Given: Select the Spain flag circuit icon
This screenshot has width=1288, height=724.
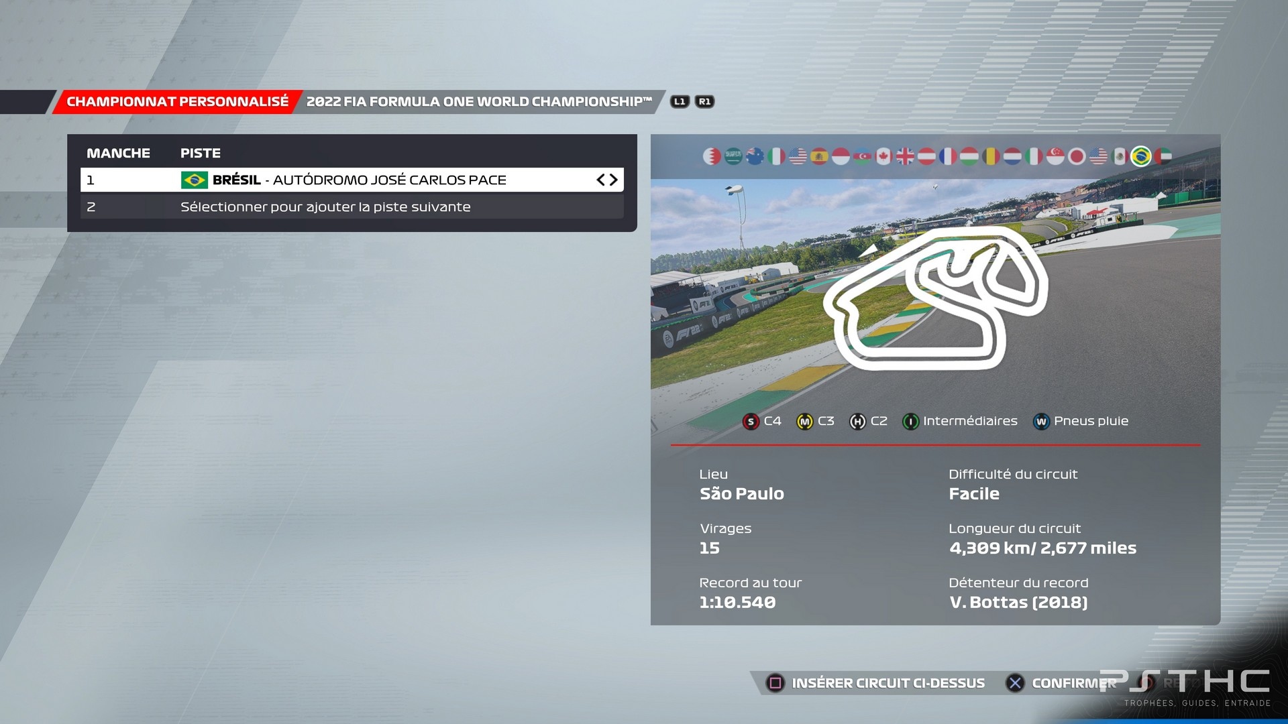Looking at the screenshot, I should (x=819, y=156).
